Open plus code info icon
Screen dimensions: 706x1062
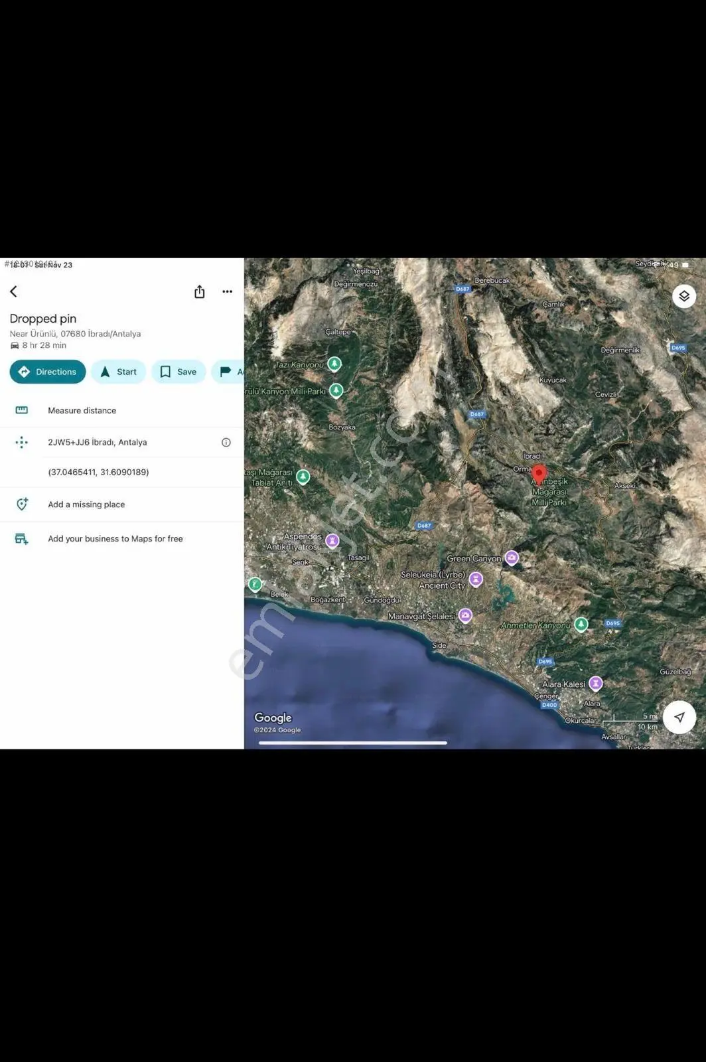(226, 442)
